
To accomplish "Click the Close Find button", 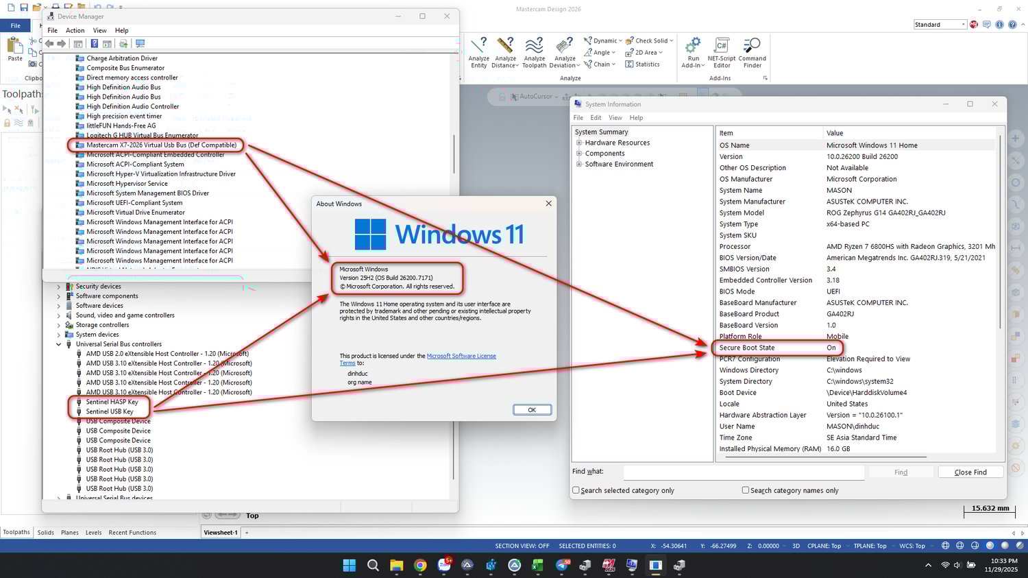I will [970, 472].
